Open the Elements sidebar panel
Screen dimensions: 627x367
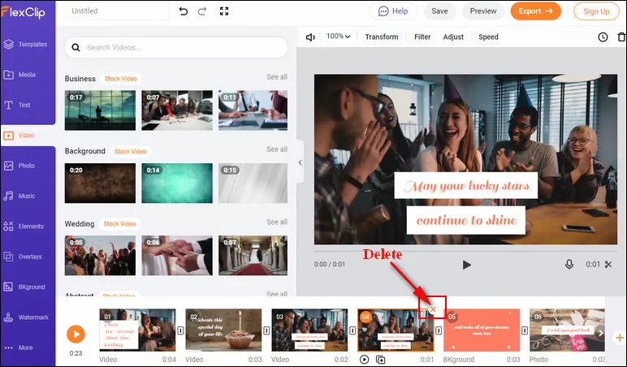pos(24,227)
